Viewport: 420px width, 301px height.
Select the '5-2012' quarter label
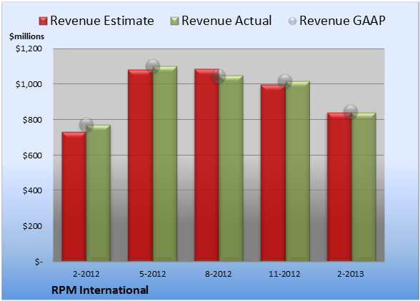click(x=153, y=274)
